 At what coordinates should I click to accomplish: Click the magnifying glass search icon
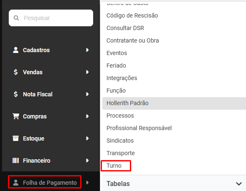(x=16, y=18)
